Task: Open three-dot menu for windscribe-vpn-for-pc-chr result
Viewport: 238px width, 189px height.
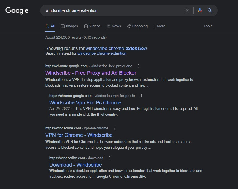Action: pyautogui.click(x=141, y=96)
